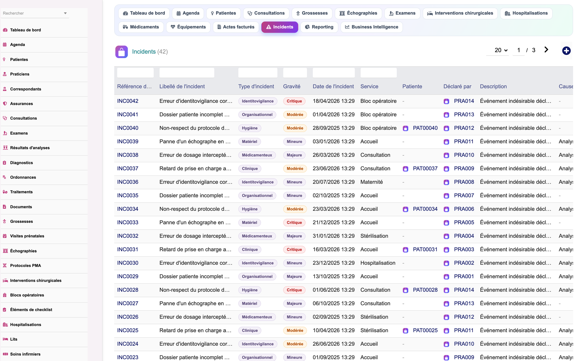Click Protocoles PMA icon in sidebar
Viewport: 584px width, 361px height.
[x=5, y=265]
